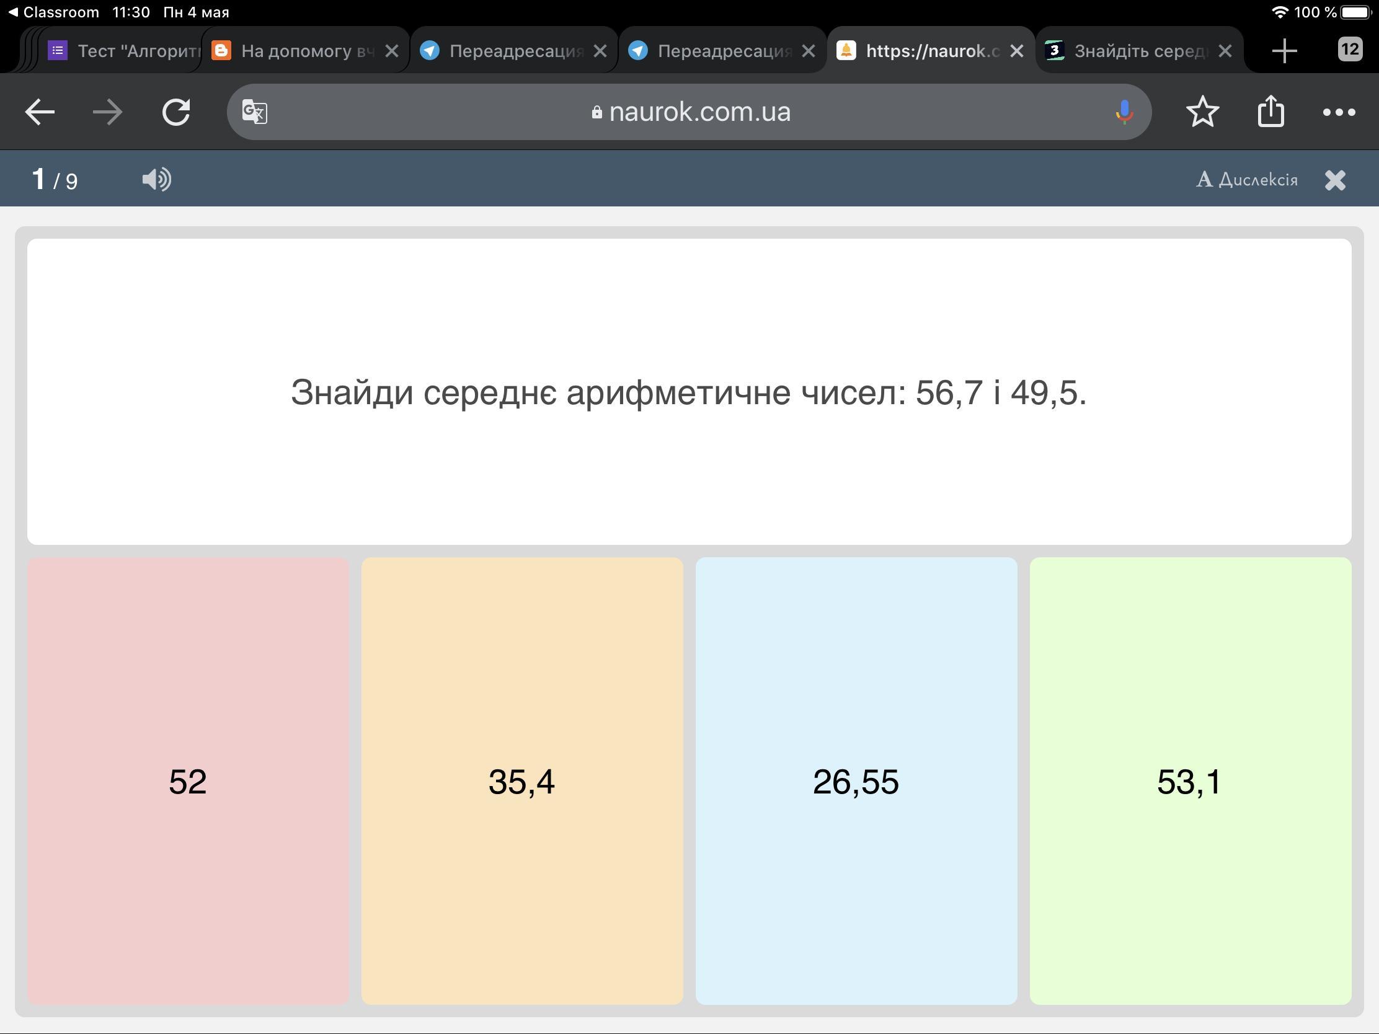
Task: Tap the browser back arrow
Action: [x=40, y=112]
